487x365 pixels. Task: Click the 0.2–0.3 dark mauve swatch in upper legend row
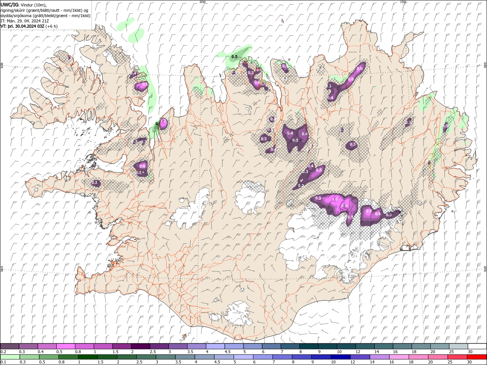(x=10, y=346)
